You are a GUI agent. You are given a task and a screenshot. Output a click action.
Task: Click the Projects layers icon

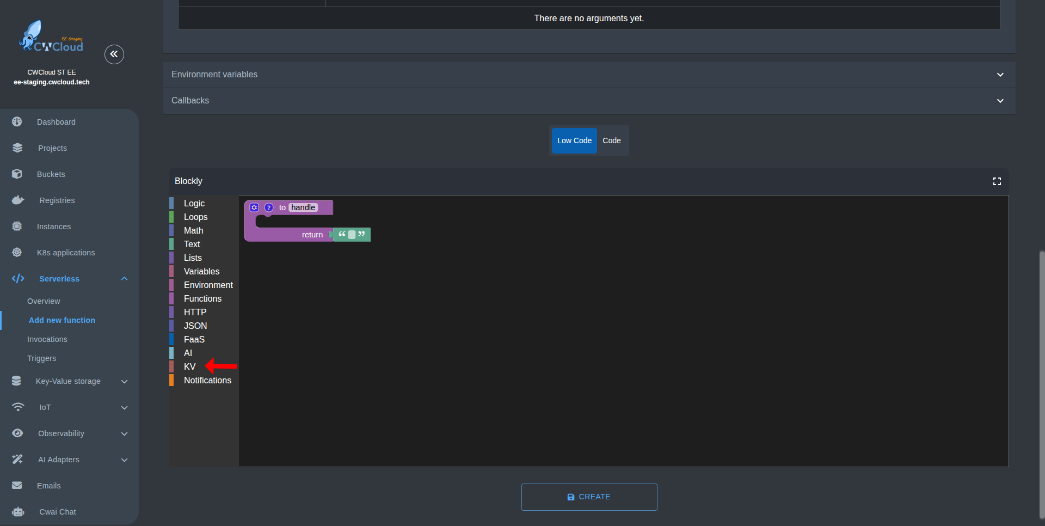point(17,148)
